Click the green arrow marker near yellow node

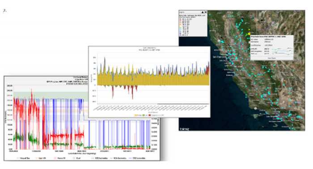[x=247, y=34]
